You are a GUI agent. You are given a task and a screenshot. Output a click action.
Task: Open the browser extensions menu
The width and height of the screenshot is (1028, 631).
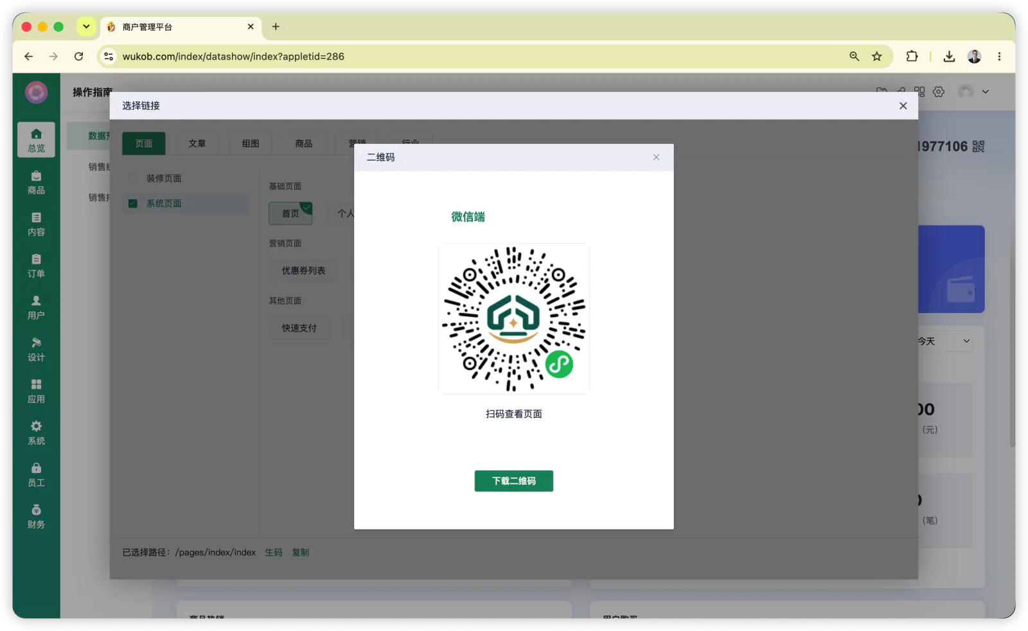click(912, 57)
